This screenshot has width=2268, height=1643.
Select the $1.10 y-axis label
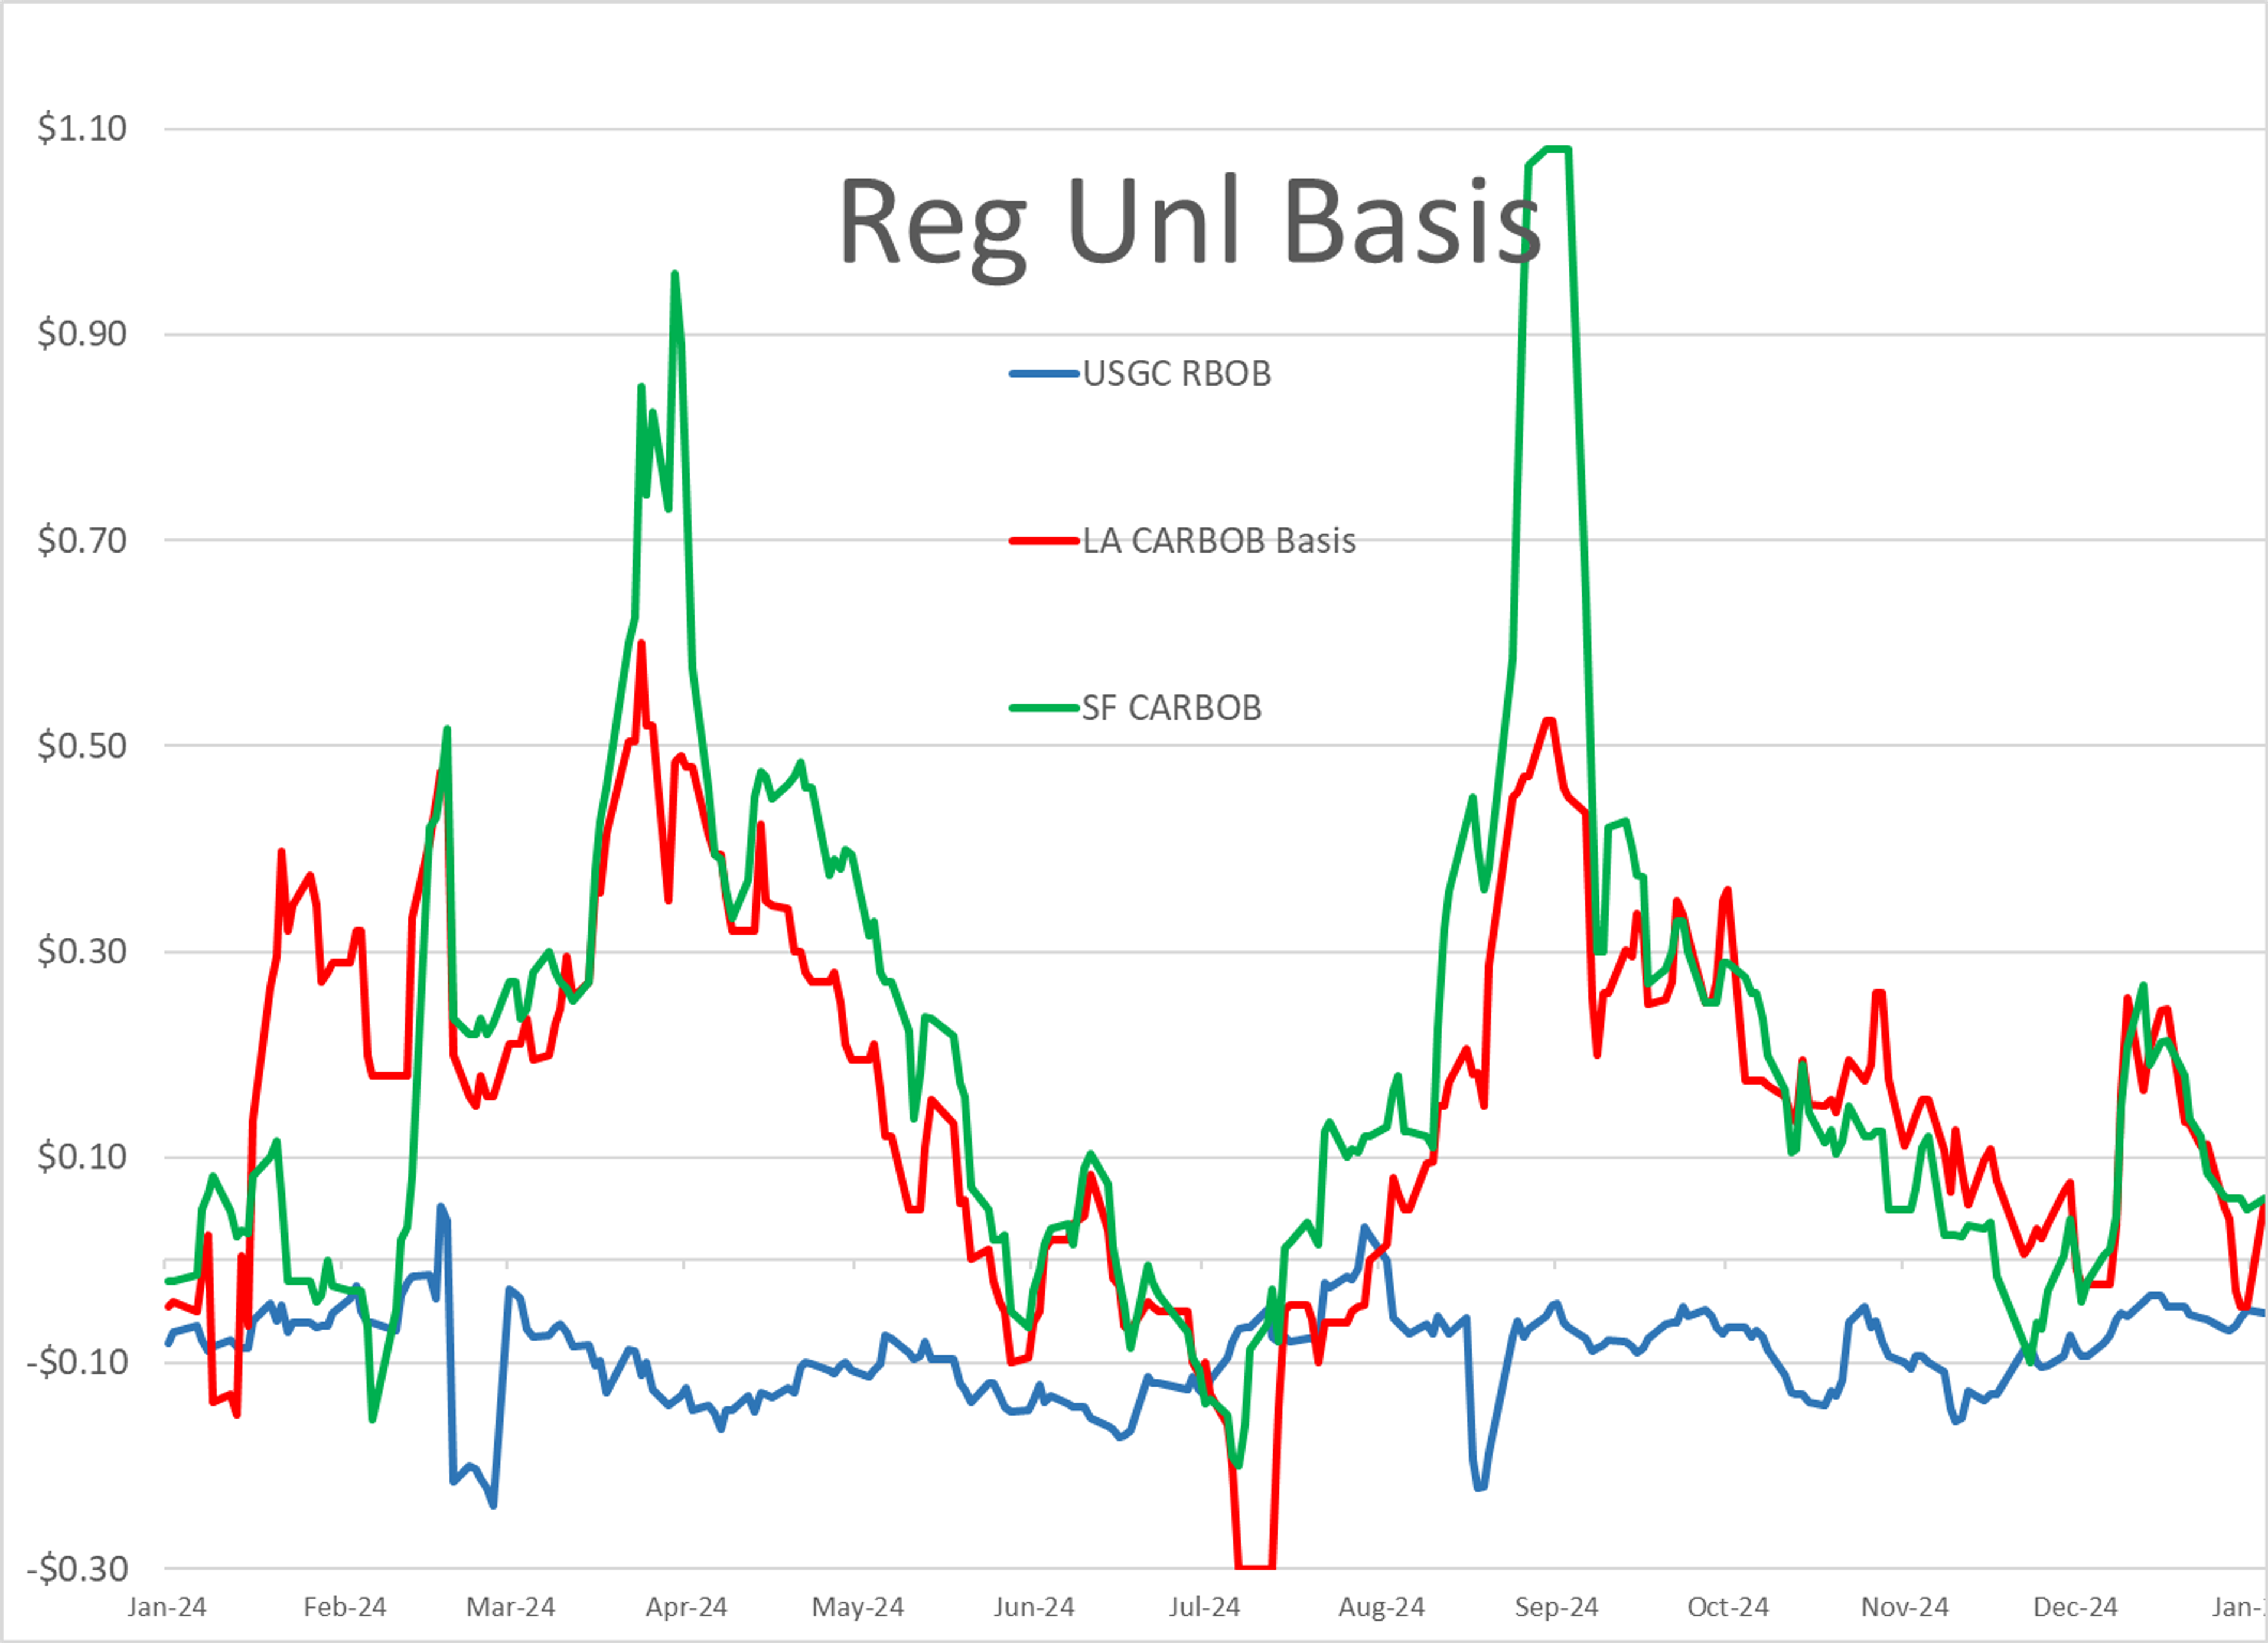click(x=82, y=129)
